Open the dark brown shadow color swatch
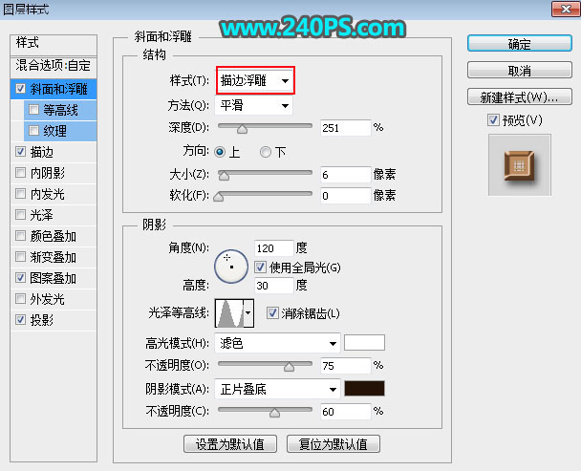The height and width of the screenshot is (471, 581). [364, 389]
